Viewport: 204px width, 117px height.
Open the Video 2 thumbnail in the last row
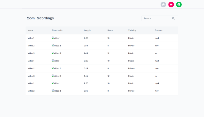56,91
